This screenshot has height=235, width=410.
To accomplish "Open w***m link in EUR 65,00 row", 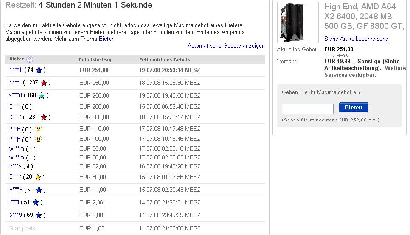I will [17, 149].
